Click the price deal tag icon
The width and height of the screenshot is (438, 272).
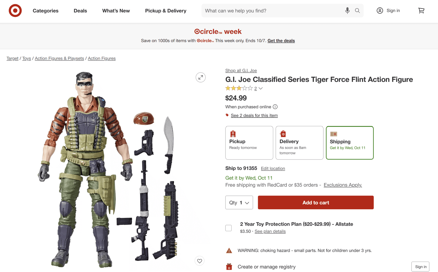point(227,115)
